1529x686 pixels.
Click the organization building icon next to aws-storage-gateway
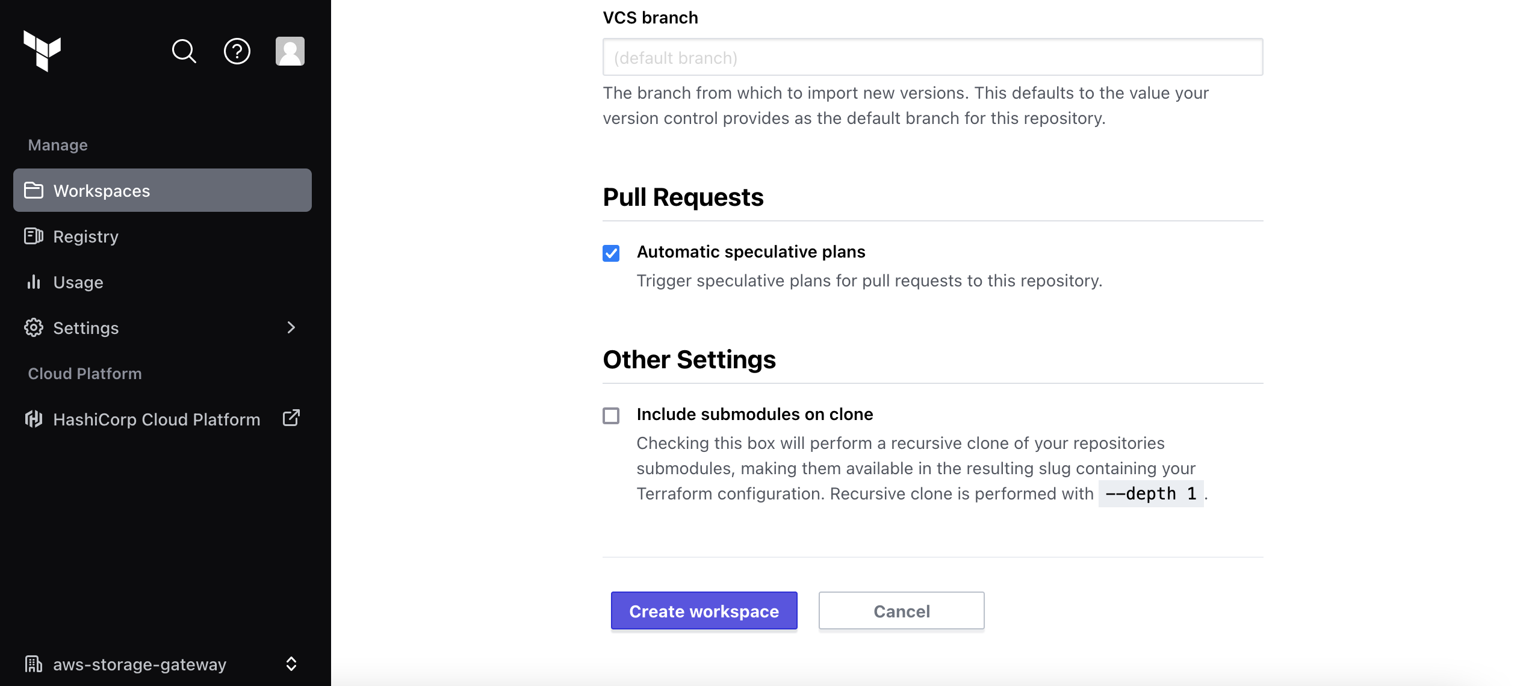click(34, 664)
